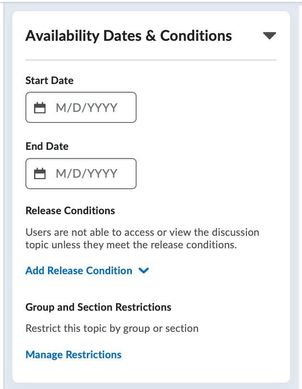
Task: Click the Add Release Condition link
Action: pyautogui.click(x=79, y=270)
